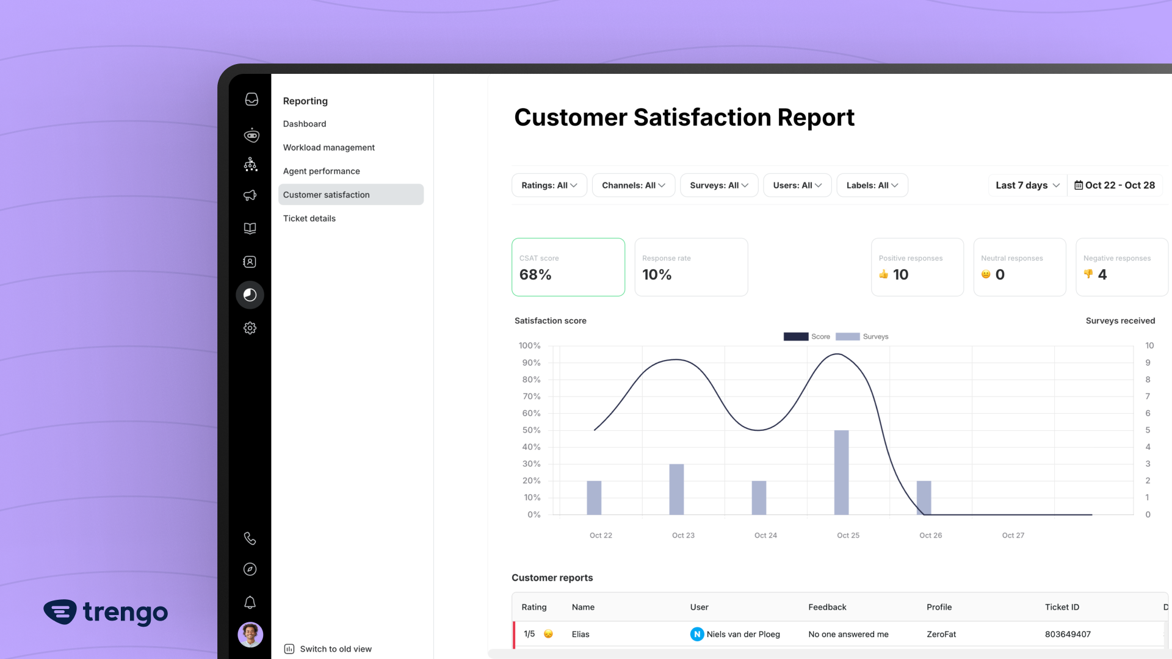Toggle the Surveys series in chart legend

861,337
